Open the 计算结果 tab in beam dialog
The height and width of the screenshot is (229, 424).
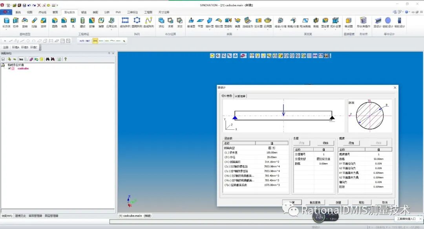pos(240,96)
